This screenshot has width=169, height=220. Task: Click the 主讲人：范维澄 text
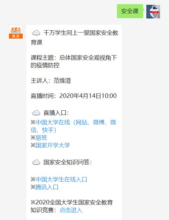(x=51, y=81)
